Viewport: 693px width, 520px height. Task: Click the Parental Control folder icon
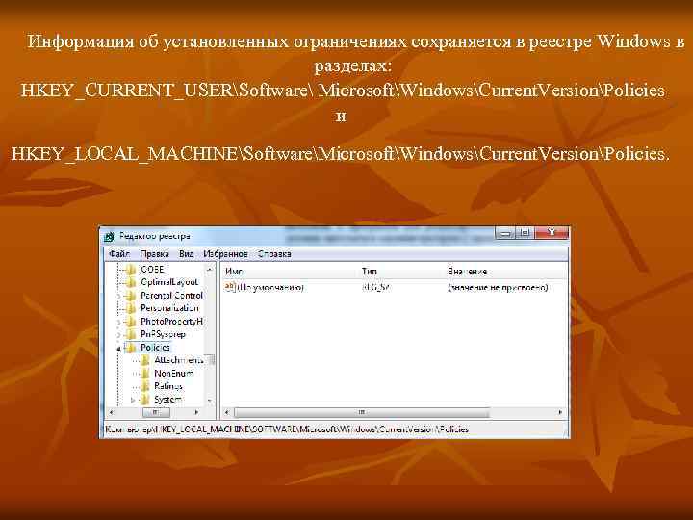click(x=131, y=296)
